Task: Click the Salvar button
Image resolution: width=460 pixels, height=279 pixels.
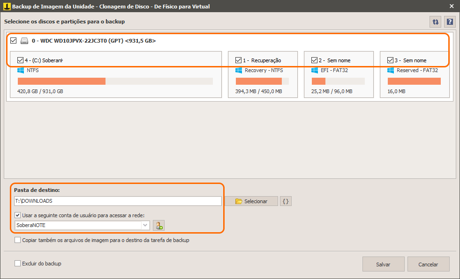Action: tap(384, 264)
